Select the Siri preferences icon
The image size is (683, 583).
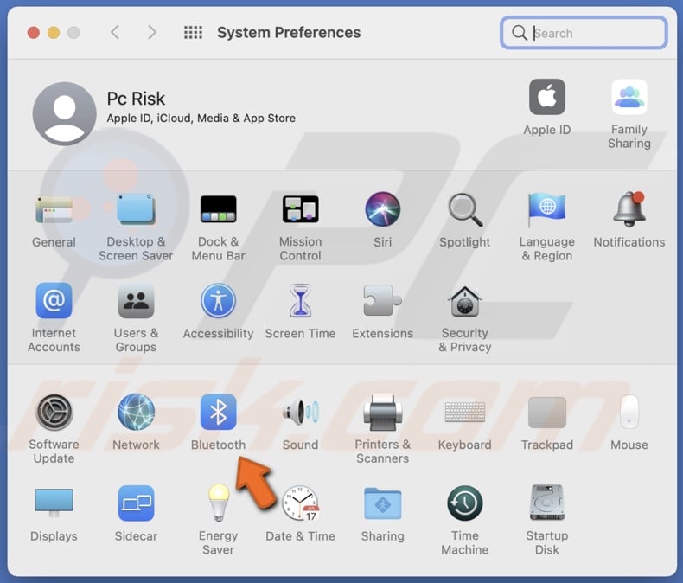382,210
